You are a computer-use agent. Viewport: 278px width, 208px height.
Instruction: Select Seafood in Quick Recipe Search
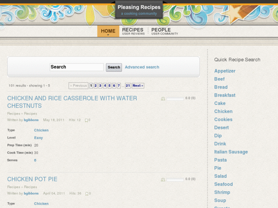point(223,184)
